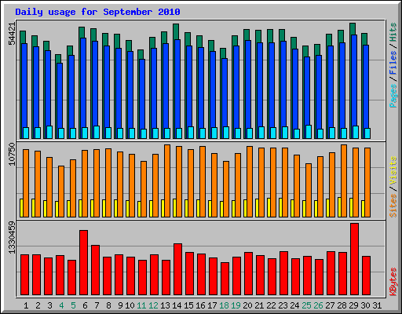The width and height of the screenshot is (402, 314).
Task: Click the blue "Files" legend label
Action: click(393, 63)
